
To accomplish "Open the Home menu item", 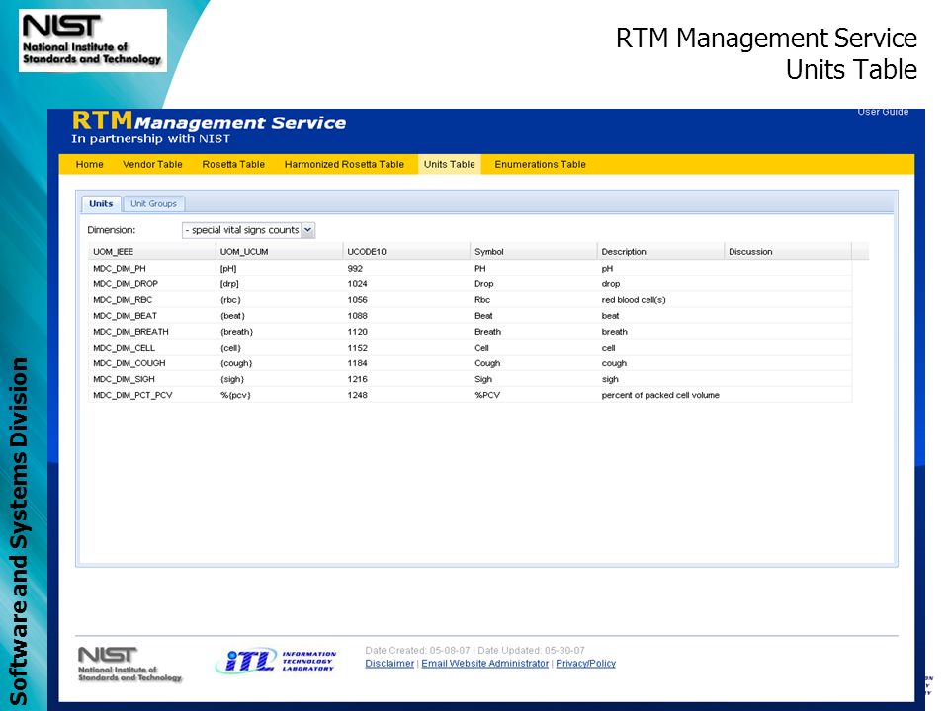I will click(x=90, y=165).
